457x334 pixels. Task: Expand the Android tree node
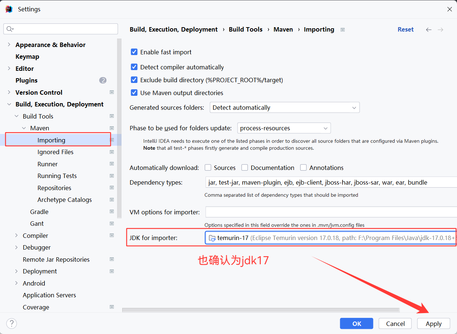pos(17,283)
